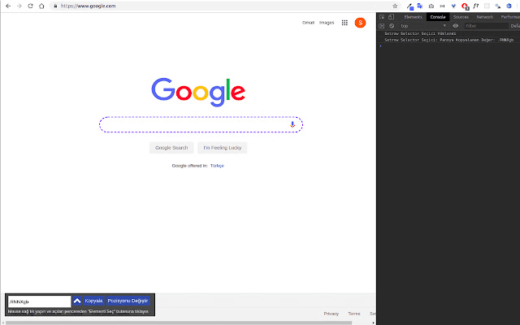Click the page horizontal scrollbar
This screenshot has width=520, height=325.
[x=179, y=323]
